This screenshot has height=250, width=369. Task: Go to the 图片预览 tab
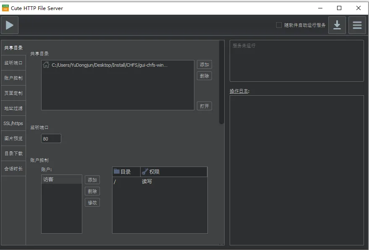point(13,138)
